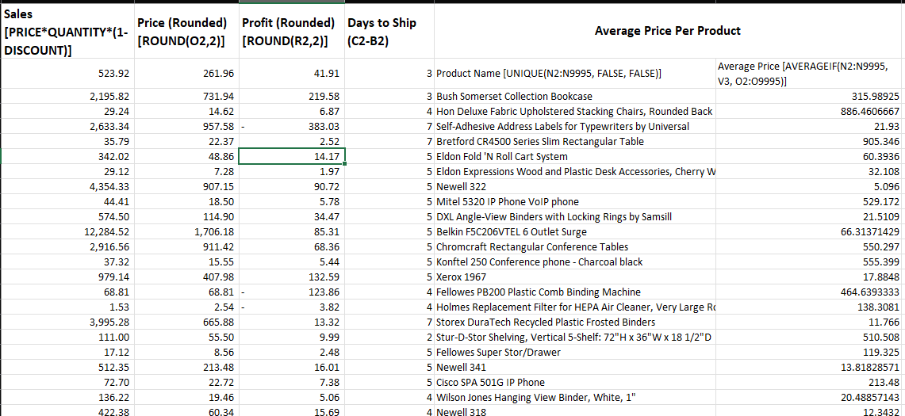Click Mitel 5320 IP Phone VoIP phone
This screenshot has height=416, width=905.
click(x=575, y=201)
